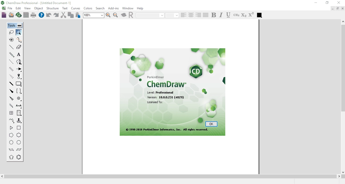Toggle Italic text formatting
Screen dimensions: 345x184
(x=221, y=15)
